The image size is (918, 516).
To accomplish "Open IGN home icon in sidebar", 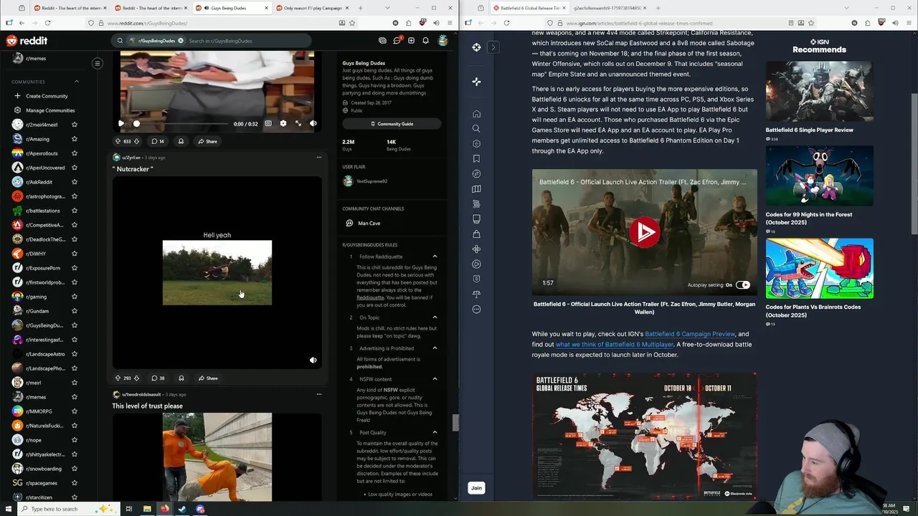I will pyautogui.click(x=476, y=114).
